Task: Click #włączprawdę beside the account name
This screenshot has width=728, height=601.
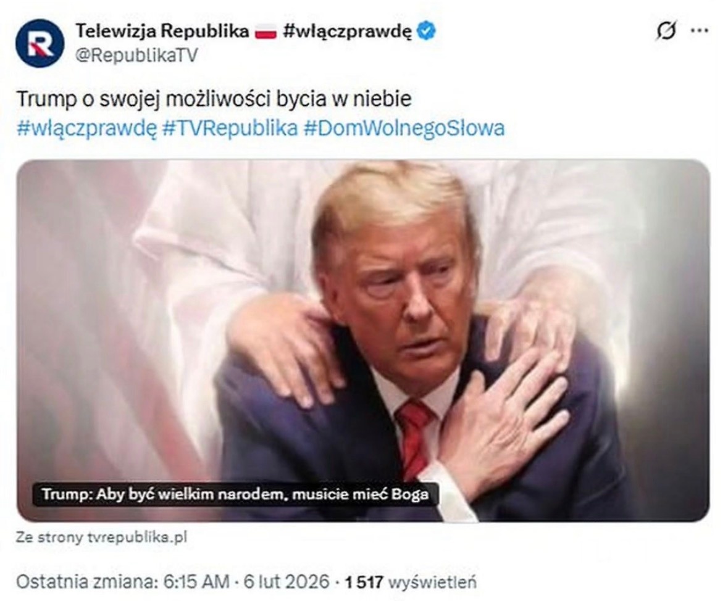Action: point(347,31)
